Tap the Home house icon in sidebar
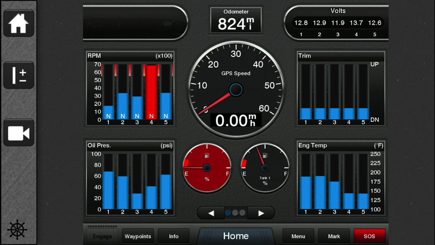This screenshot has width=435, height=245. (19, 23)
